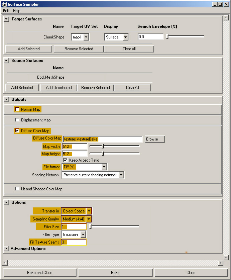Screen dimensions: 231x280
Task: Open the File format Tiff dropdown
Action: 85,167
